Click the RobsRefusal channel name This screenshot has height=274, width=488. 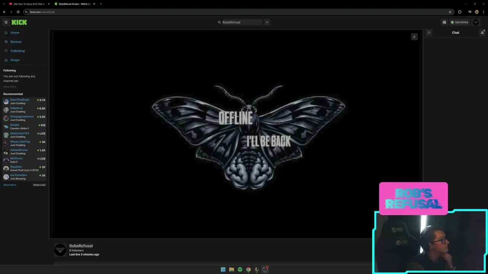click(81, 246)
